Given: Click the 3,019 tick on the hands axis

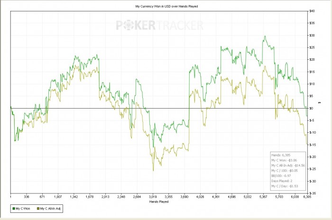Looking at the screenshot, I should pyautogui.click(x=152, y=197).
